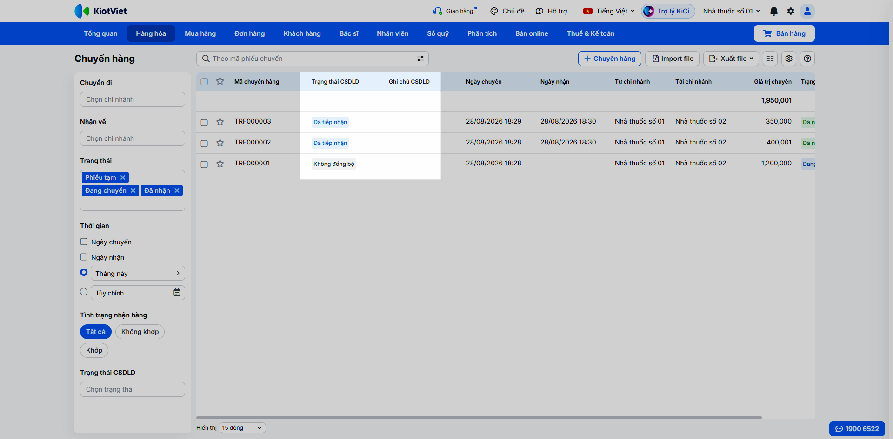This screenshot has height=439, width=893.
Task: Open table settings gear icon
Action: coord(789,59)
